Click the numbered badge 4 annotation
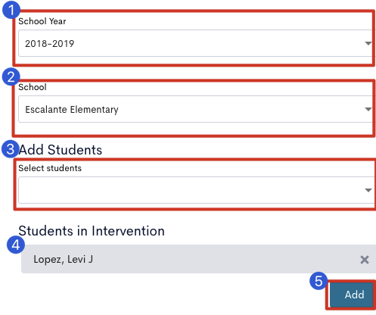Viewport: 376px width, 315px height. click(16, 245)
